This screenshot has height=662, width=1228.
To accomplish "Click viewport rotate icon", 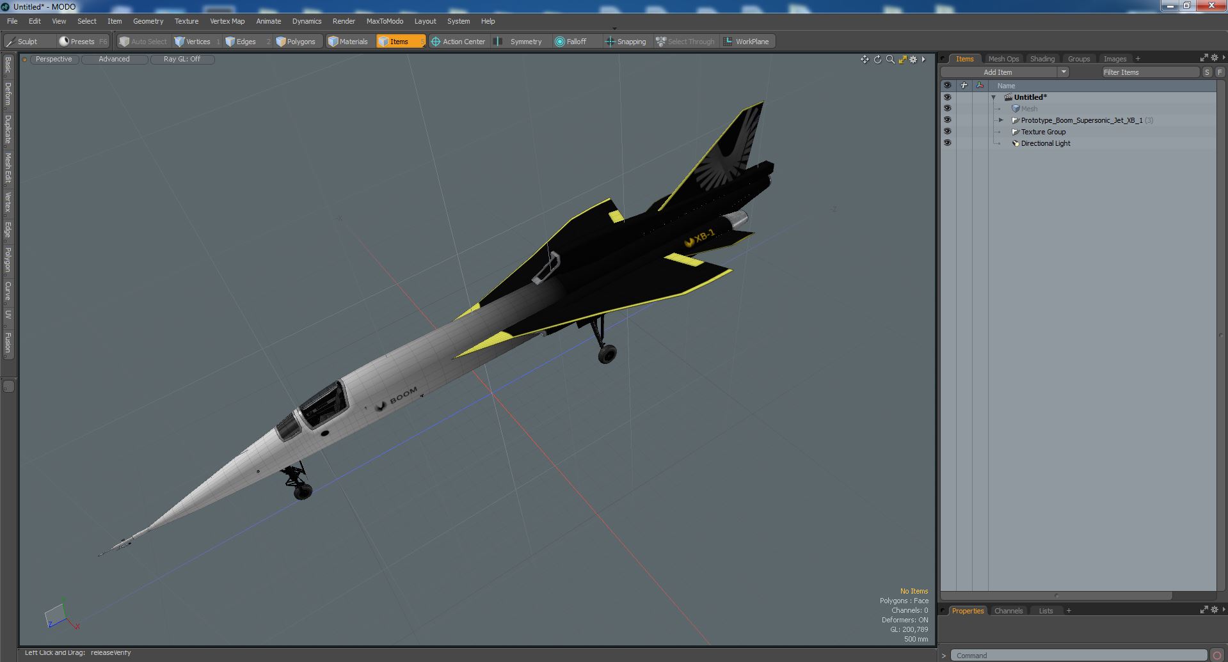I will [877, 59].
